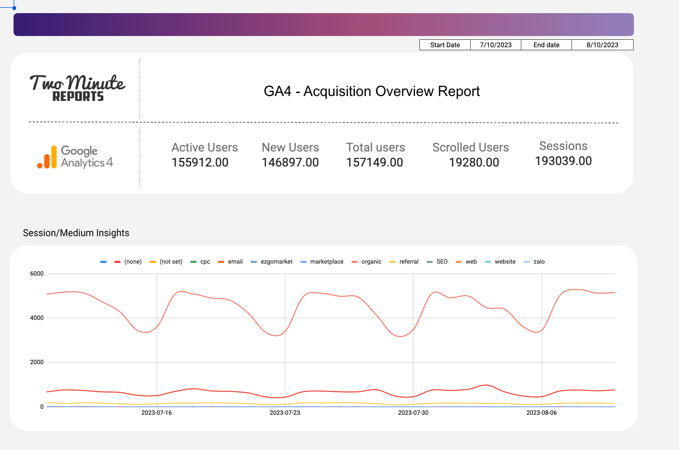Click the Active Users metric value
Screen dimensions: 679x450
200,162
